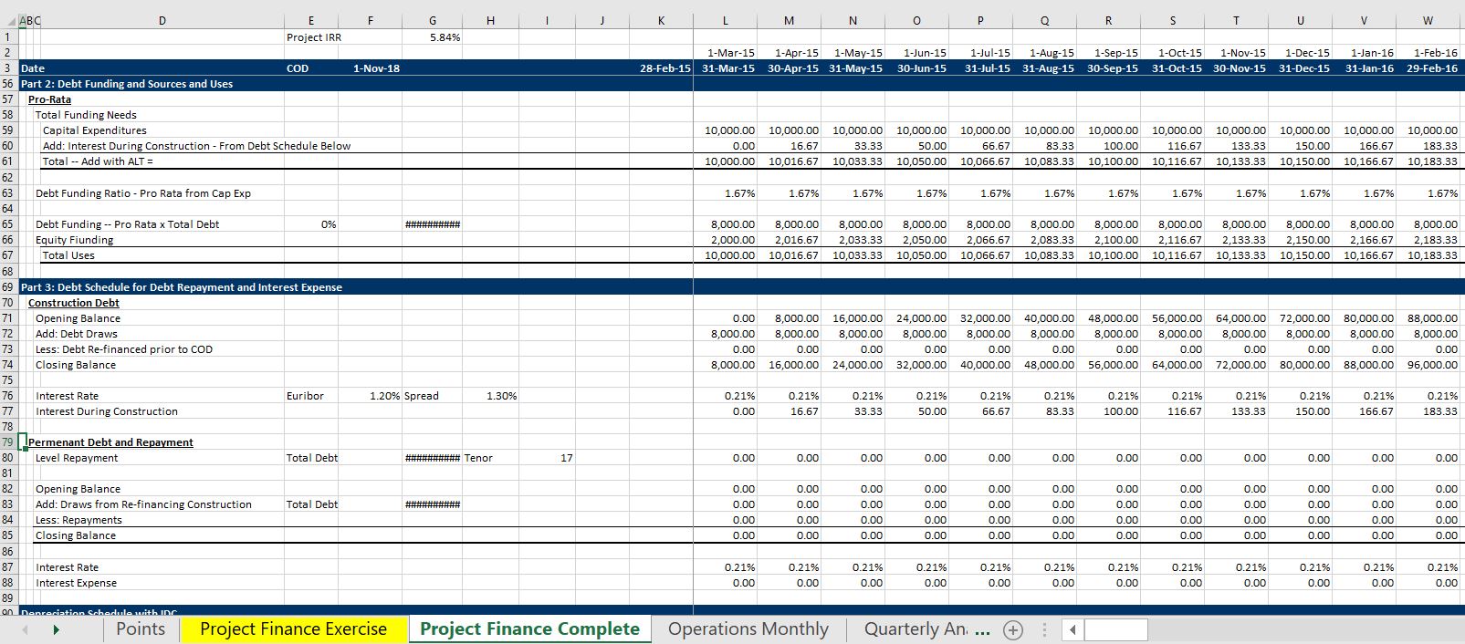
Task: Click the 5.84% Project IRR value
Action: click(445, 37)
